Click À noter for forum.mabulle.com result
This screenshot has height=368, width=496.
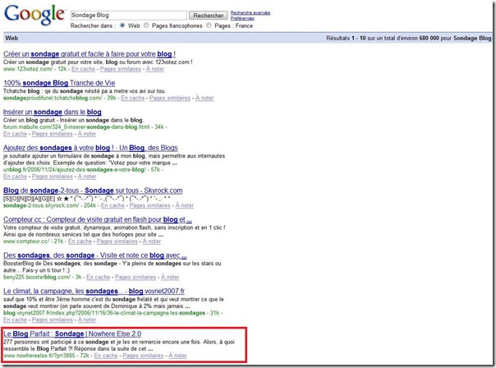point(87,134)
